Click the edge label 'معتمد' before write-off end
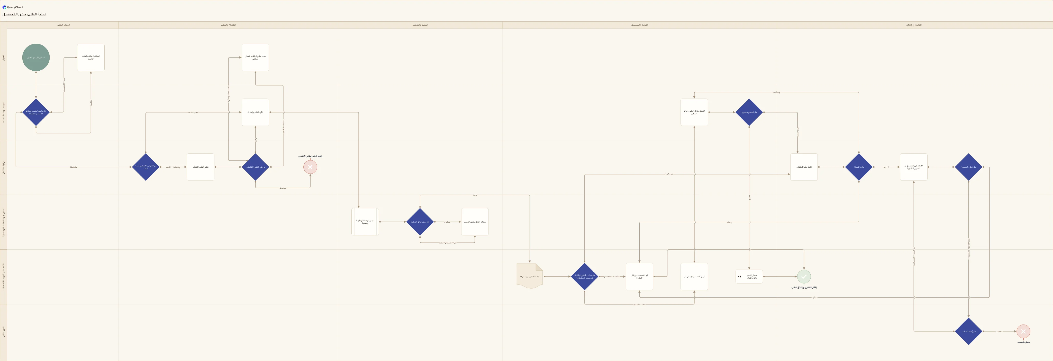1053x361 pixels. (x=999, y=331)
